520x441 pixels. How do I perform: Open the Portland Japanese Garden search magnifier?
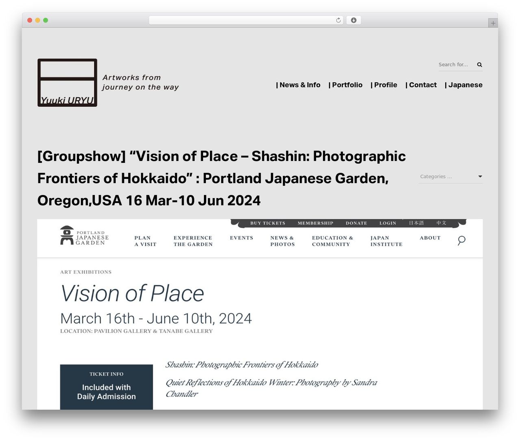(x=461, y=240)
